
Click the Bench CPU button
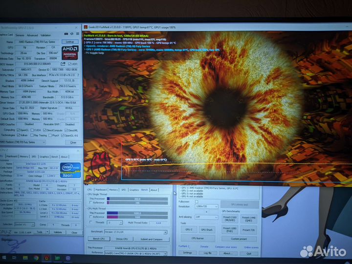(99, 239)
